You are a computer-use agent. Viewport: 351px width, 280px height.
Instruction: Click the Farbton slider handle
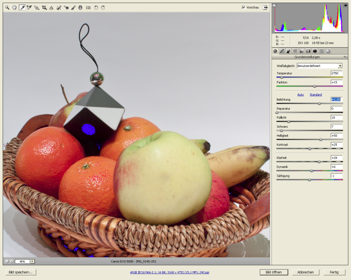[x=315, y=86]
